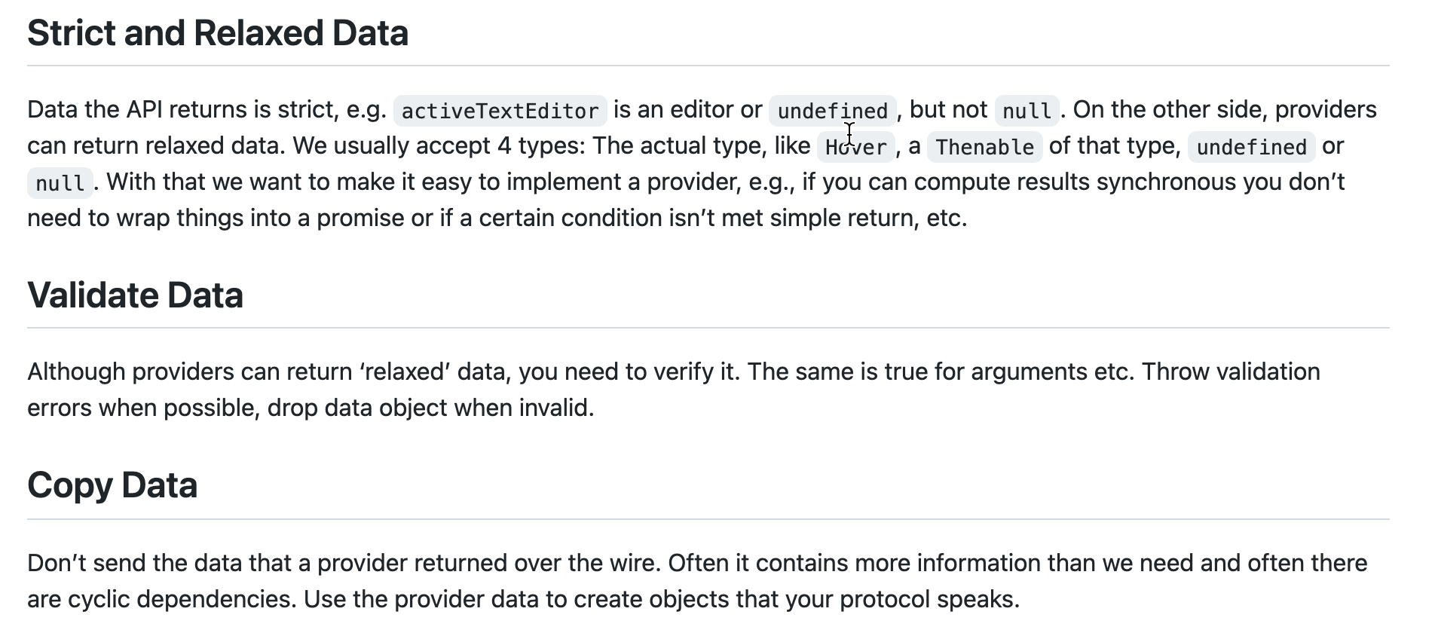The width and height of the screenshot is (1435, 639).
Task: Click the null code after "but not"
Action: pyautogui.click(x=1027, y=111)
